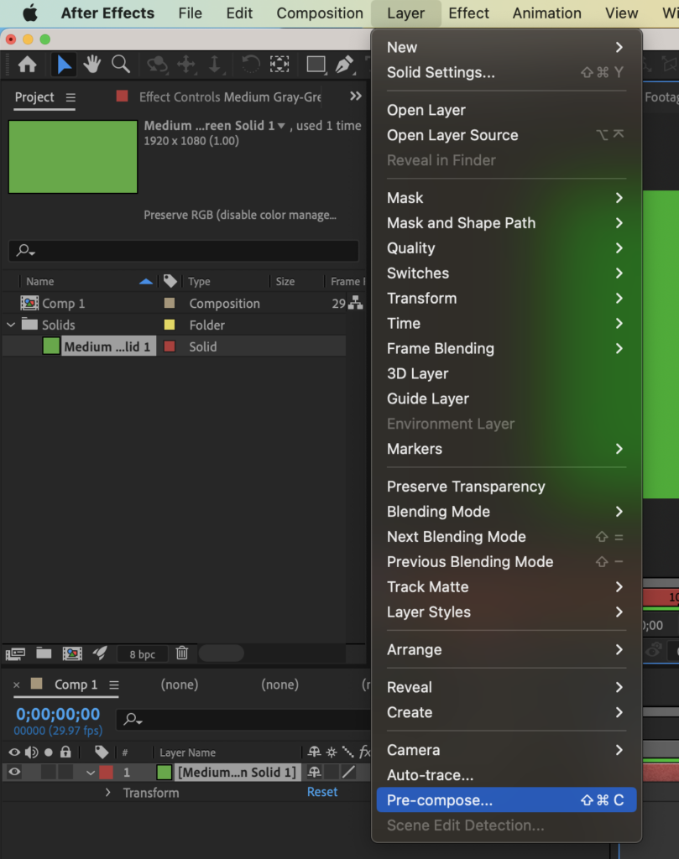The image size is (679, 859).
Task: Select the Zoom magnifier tool
Action: pyautogui.click(x=121, y=65)
